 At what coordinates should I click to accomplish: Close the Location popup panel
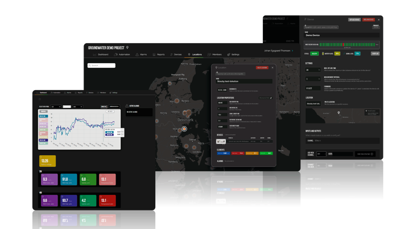(x=273, y=68)
